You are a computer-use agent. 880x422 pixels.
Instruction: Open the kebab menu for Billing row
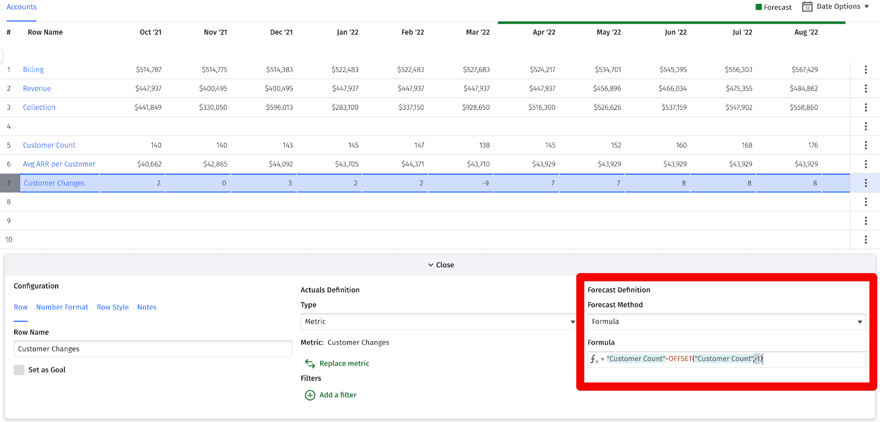866,70
